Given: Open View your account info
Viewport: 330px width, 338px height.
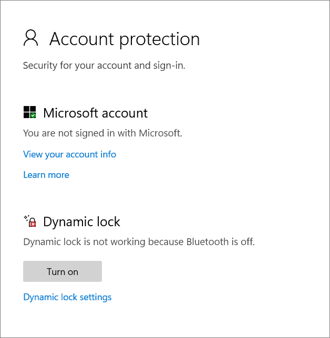Looking at the screenshot, I should pos(69,154).
